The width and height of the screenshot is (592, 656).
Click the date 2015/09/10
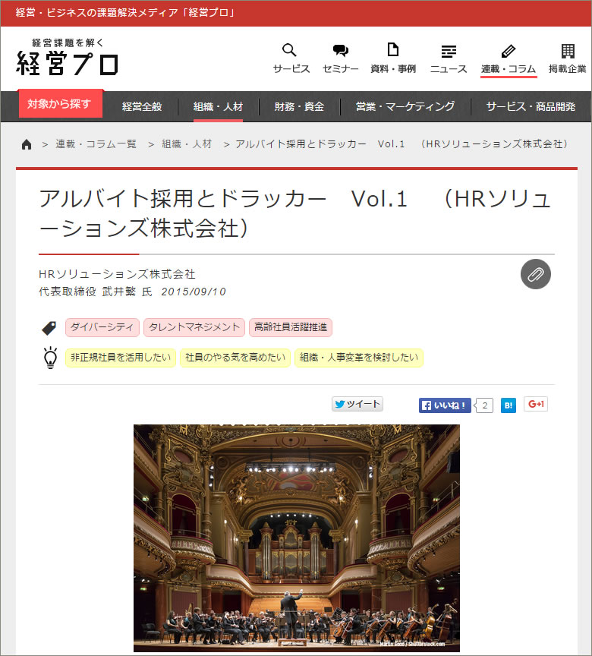tap(194, 292)
